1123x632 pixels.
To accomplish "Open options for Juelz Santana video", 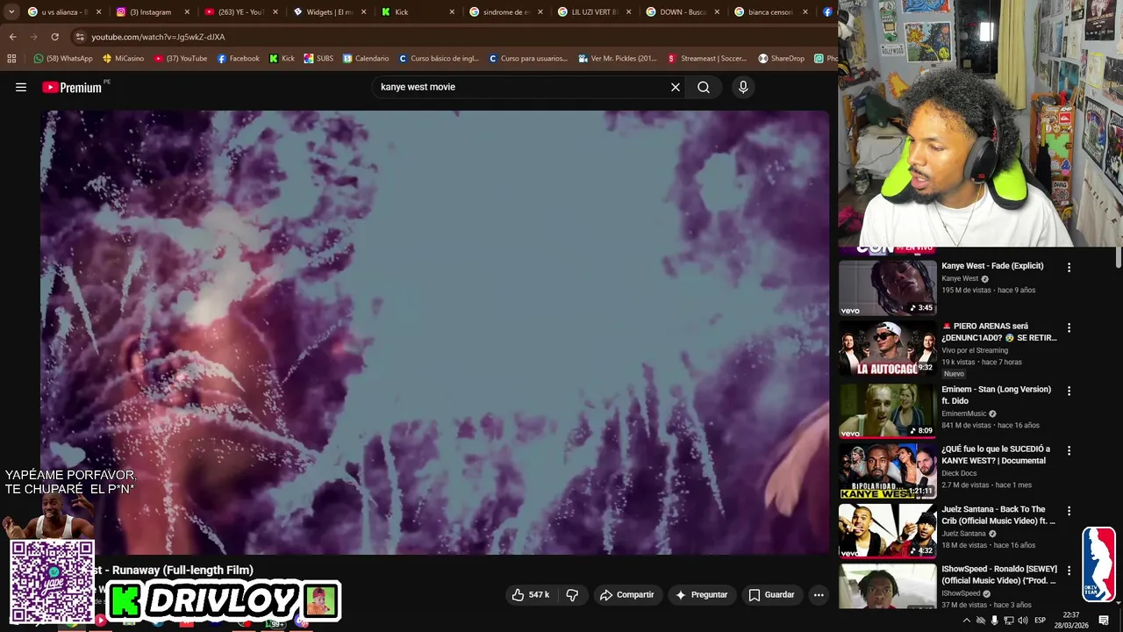I will (x=1069, y=511).
